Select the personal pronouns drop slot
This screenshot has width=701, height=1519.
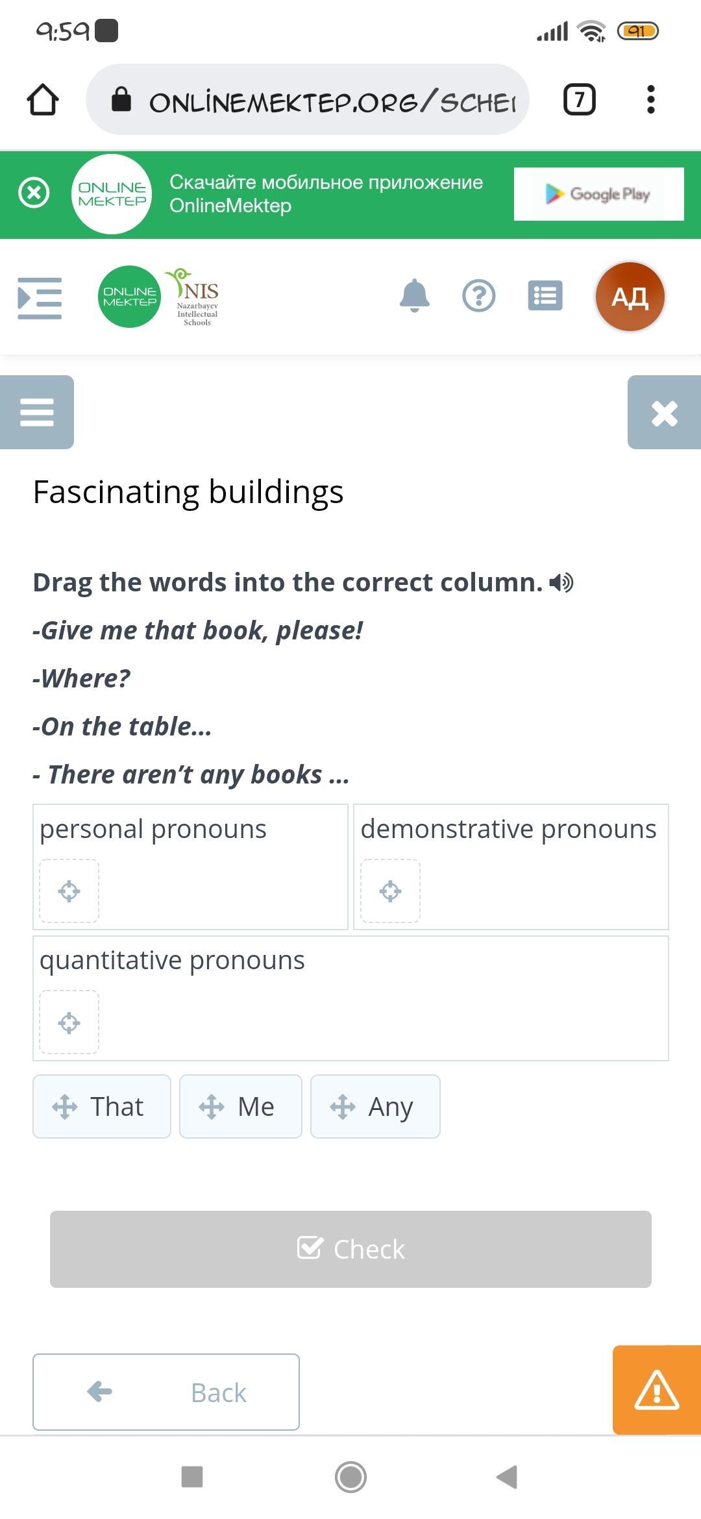(69, 891)
